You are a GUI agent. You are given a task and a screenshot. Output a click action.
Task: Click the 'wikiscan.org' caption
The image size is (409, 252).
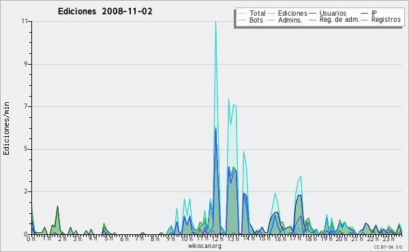(204, 246)
